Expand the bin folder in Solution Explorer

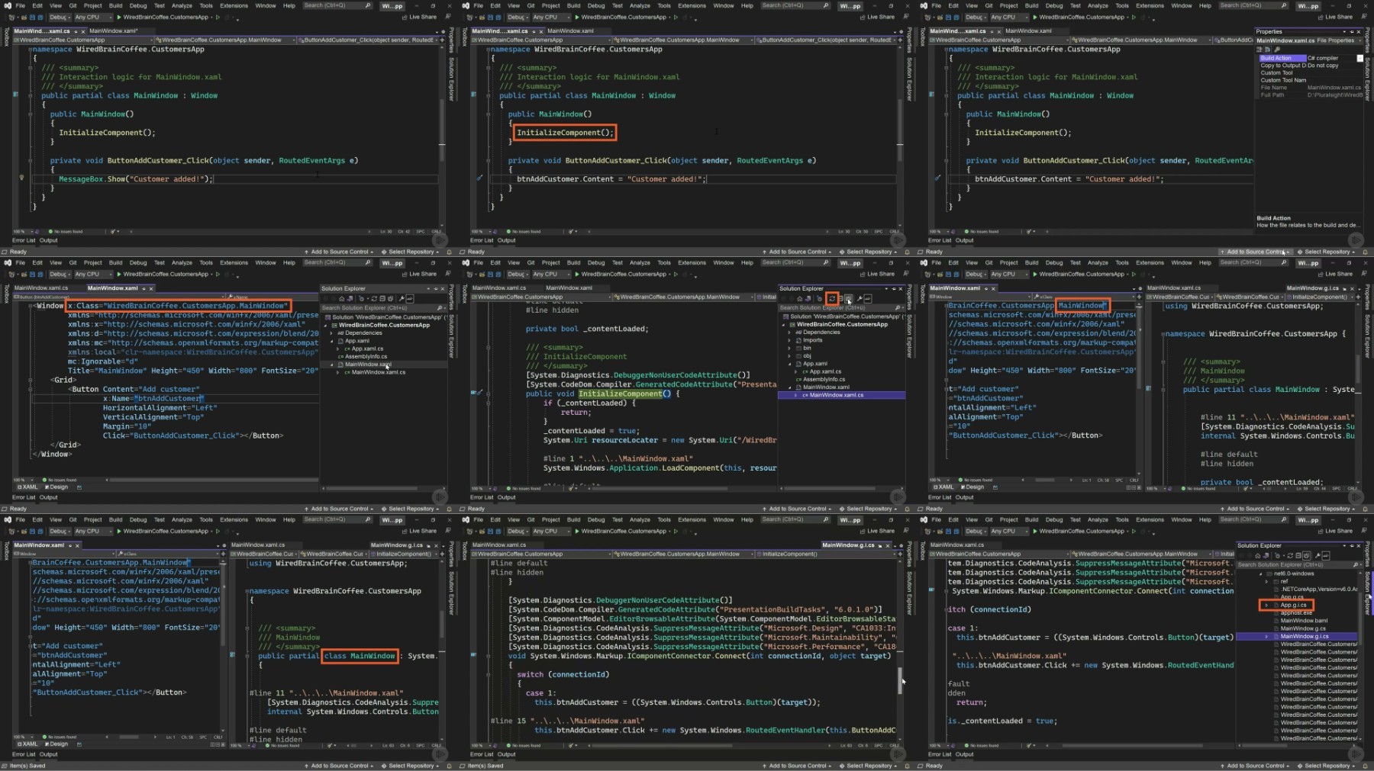tap(790, 348)
